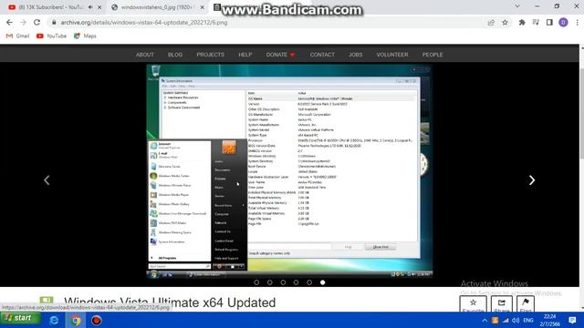Select the first image indicator dot
Screen dimensions: 584x328
(x=256, y=282)
